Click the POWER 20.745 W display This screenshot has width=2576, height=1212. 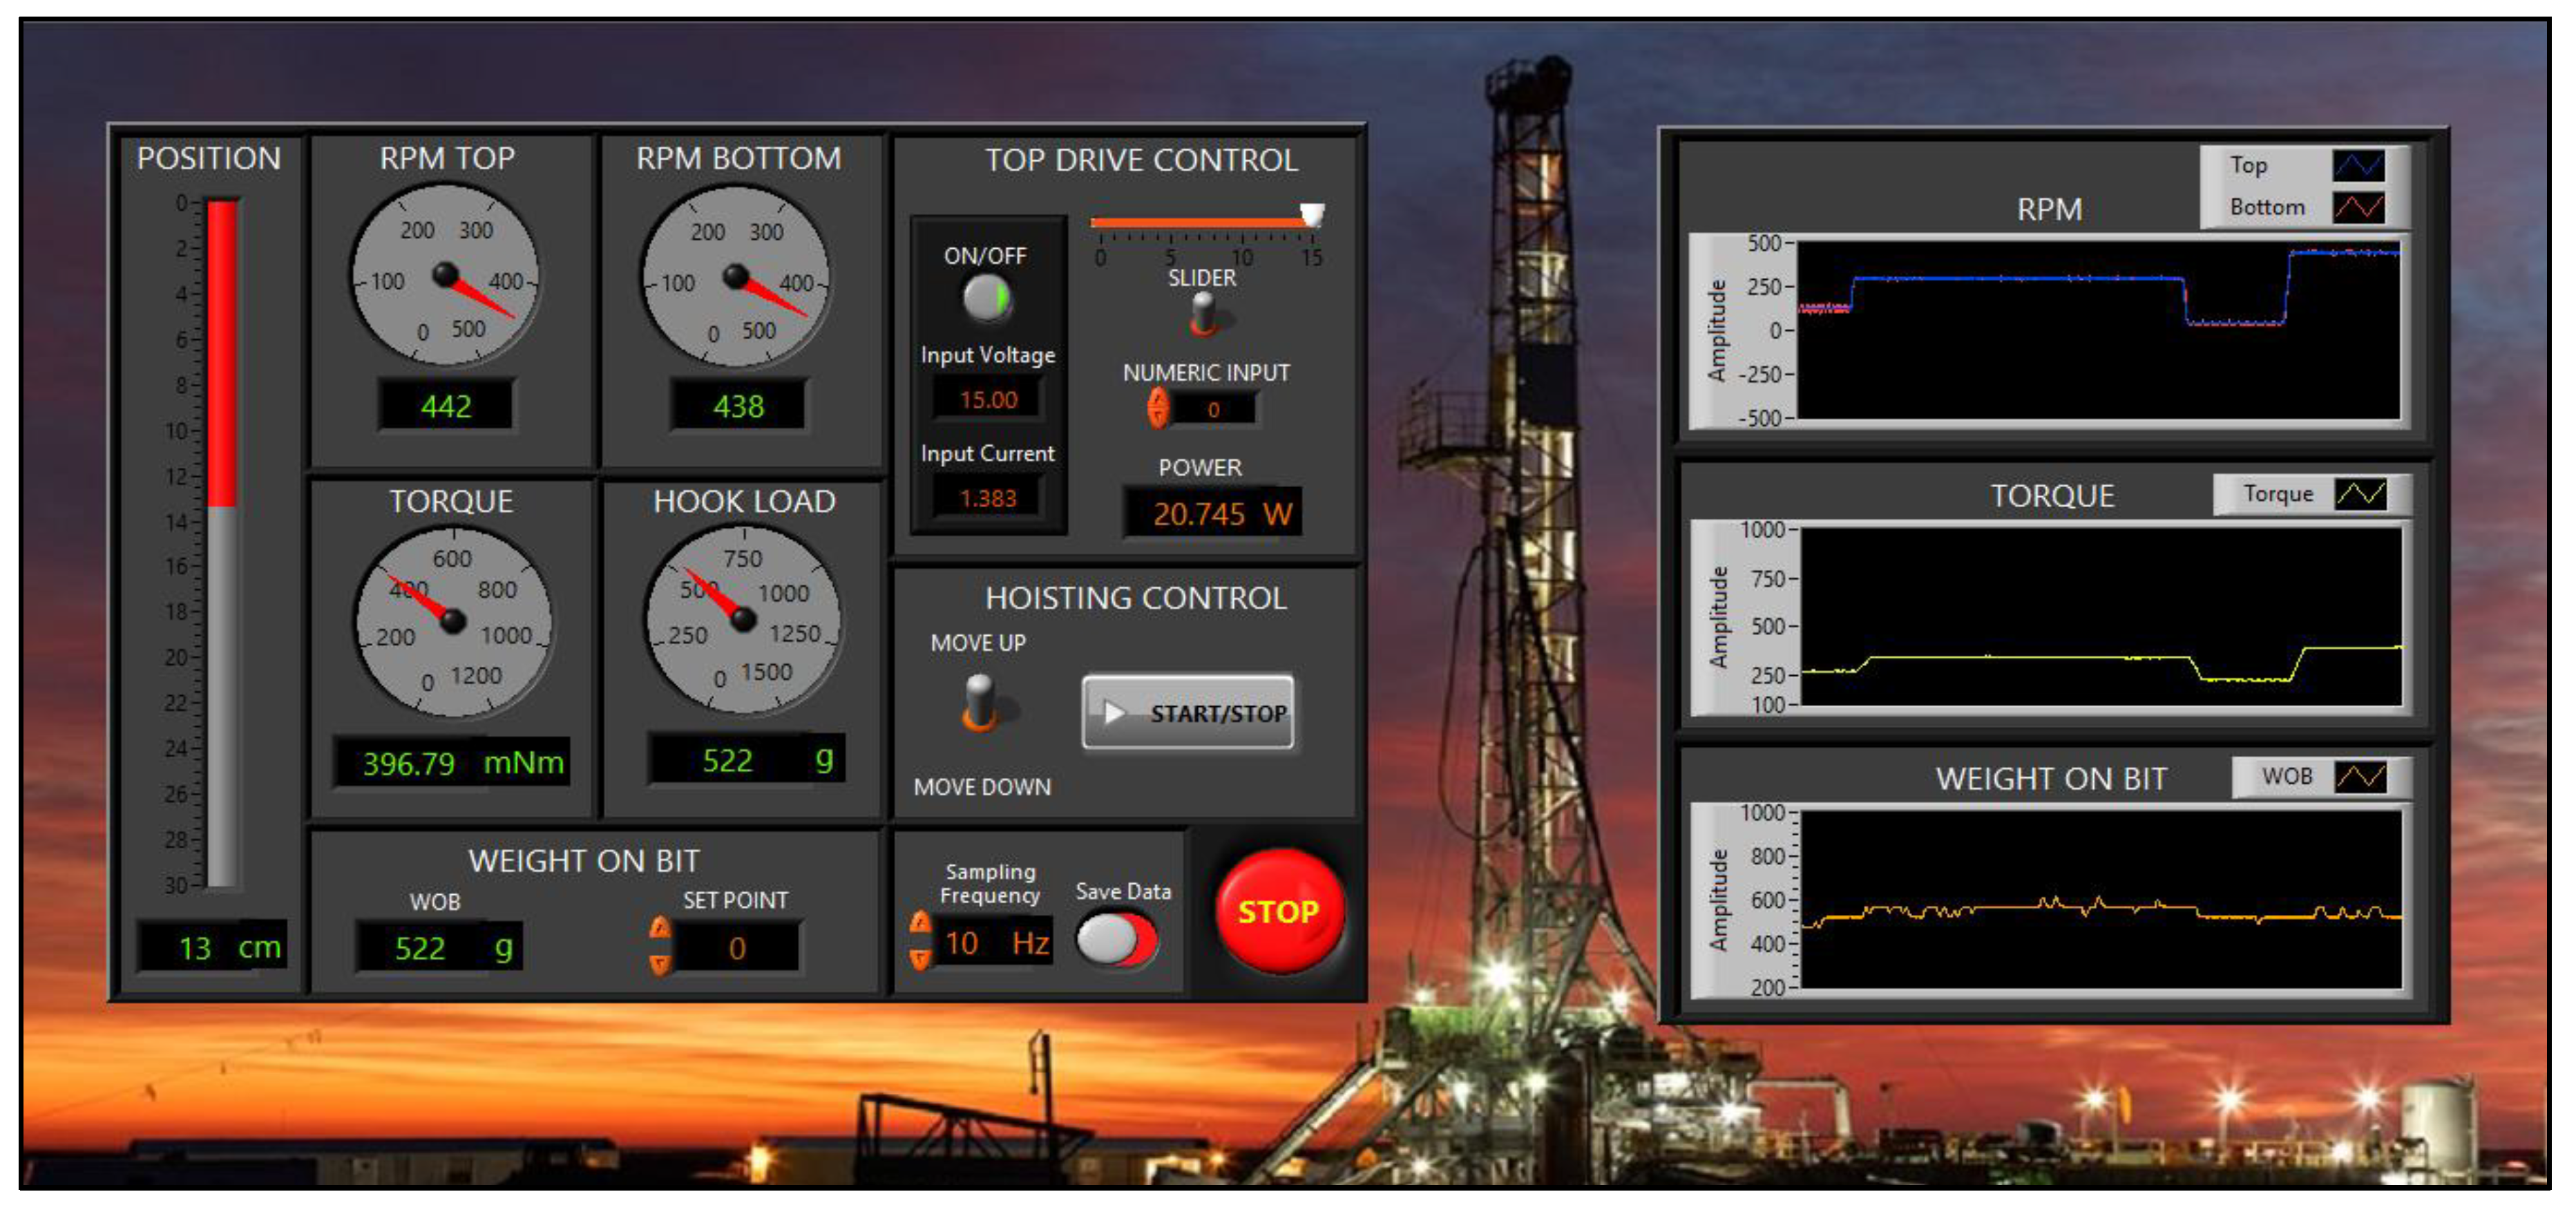(1212, 513)
